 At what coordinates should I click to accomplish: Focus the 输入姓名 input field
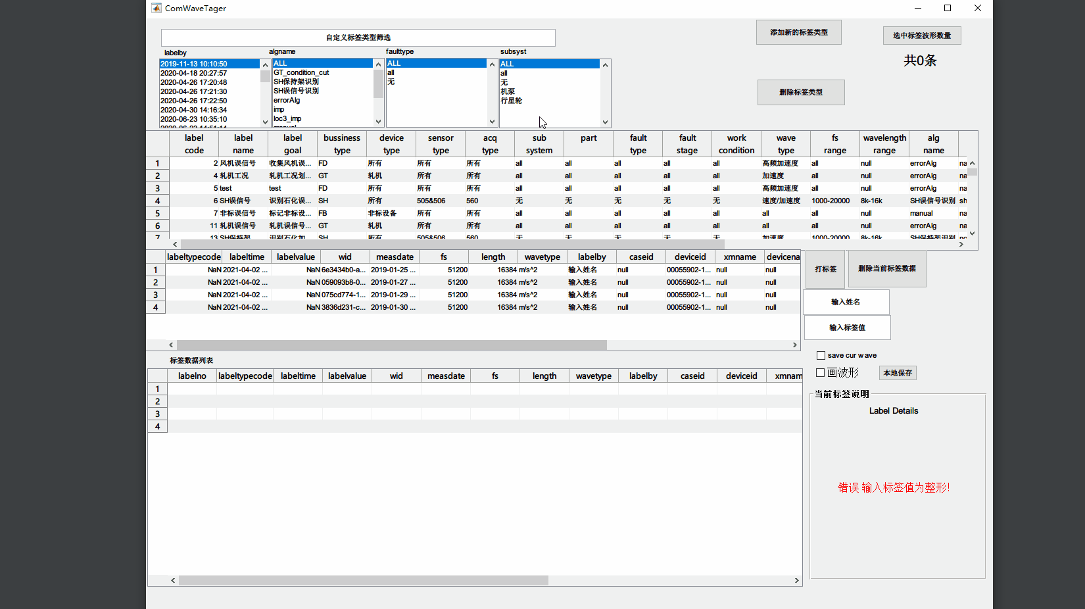coord(846,302)
